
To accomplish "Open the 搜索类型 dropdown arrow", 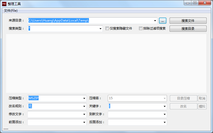I will click(x=100, y=29).
